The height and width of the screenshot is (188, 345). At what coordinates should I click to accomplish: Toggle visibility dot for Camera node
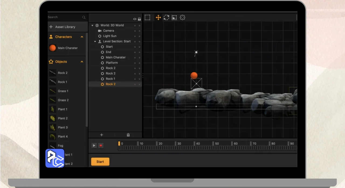135,31
